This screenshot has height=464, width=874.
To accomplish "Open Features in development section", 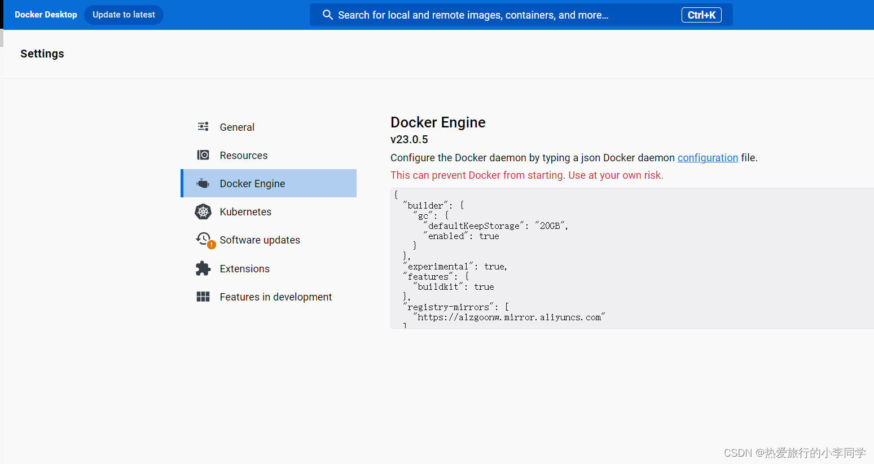I will [269, 297].
